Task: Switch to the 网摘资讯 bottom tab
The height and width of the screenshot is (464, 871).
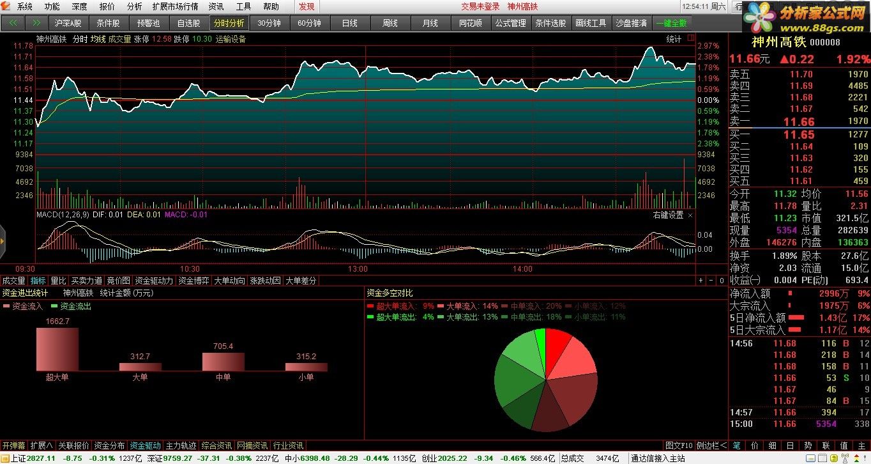Action: (253, 445)
